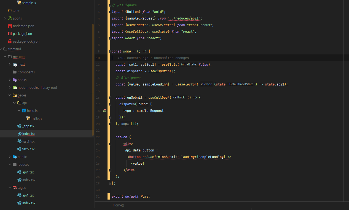Click the node_modules folder icon
This screenshot has height=210, width=349.
coord(15,87)
